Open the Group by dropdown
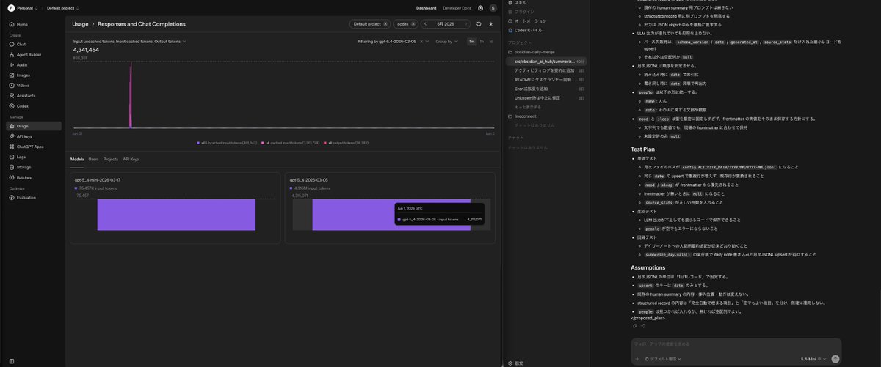The image size is (881, 367). pos(446,42)
